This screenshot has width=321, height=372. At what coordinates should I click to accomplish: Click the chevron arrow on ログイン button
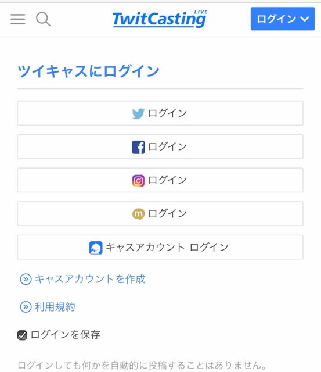(305, 19)
